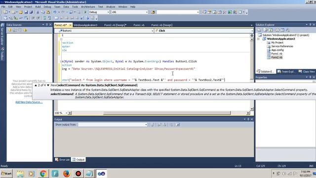Show previous overload in IntelliSense tooltip
Screen dimensions: 316x178
click(36, 85)
